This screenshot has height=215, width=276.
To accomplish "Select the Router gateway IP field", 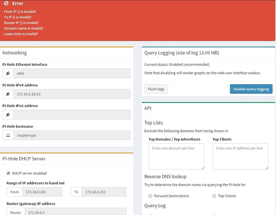I will point(76,212).
